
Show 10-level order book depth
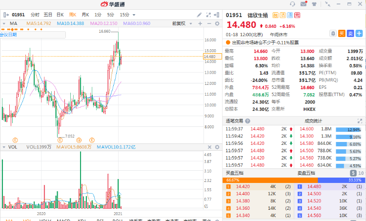361,173
